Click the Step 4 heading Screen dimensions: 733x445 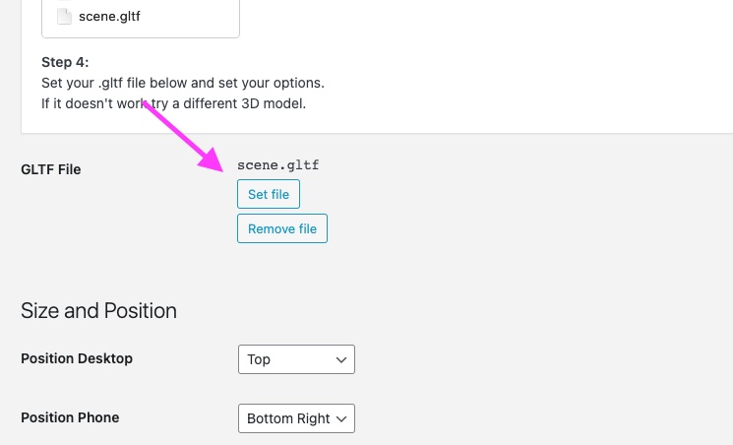pyautogui.click(x=65, y=62)
